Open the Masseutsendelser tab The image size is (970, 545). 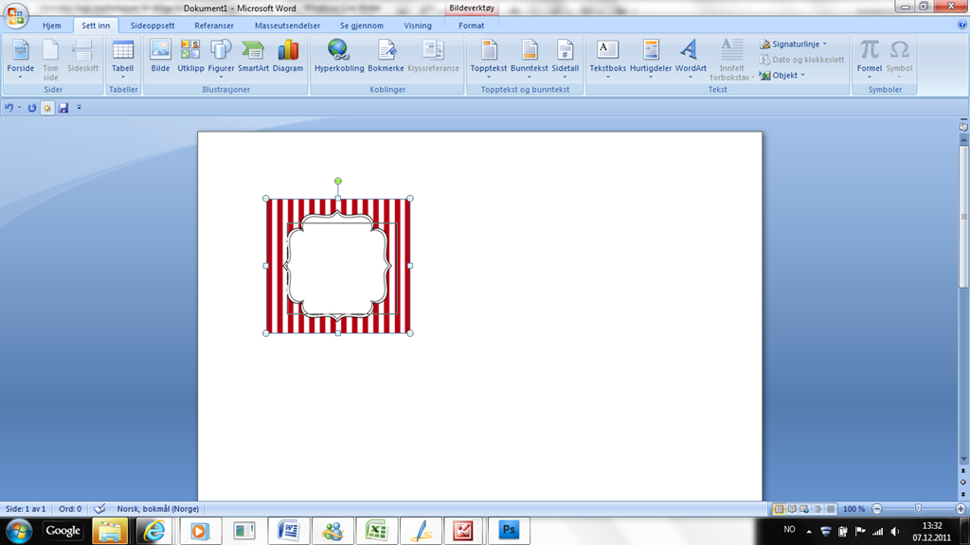[x=288, y=26]
